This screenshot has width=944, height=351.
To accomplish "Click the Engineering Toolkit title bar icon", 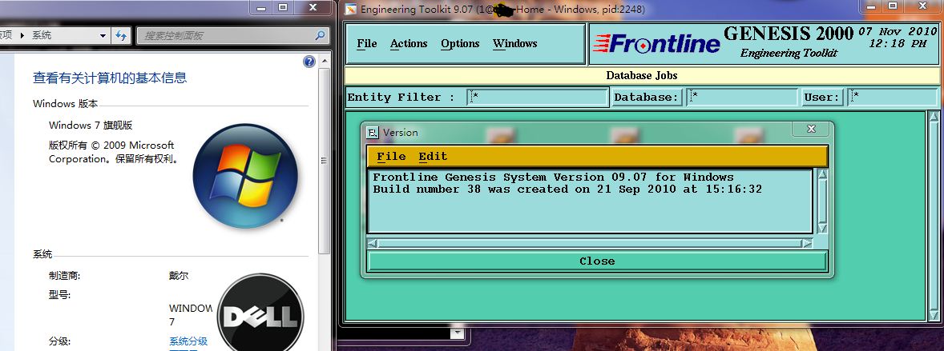I will 349,9.
